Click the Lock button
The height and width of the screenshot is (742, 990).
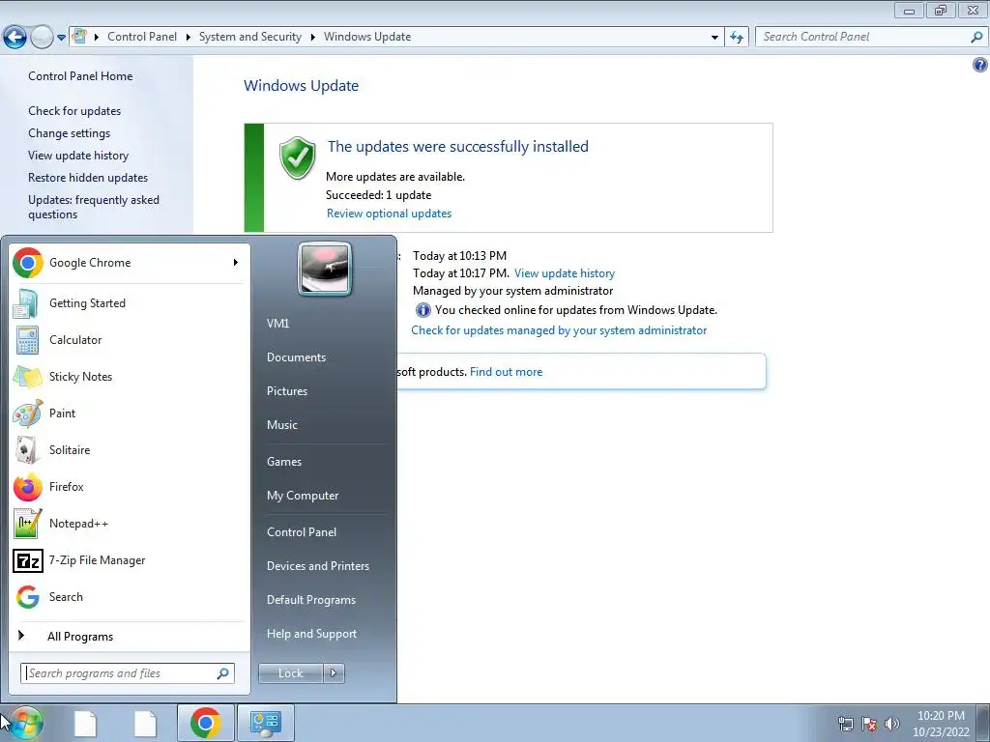pos(290,673)
